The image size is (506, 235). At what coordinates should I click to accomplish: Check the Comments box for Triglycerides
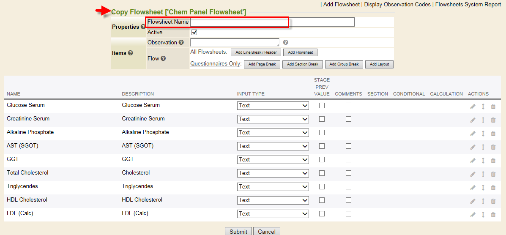[348, 186]
